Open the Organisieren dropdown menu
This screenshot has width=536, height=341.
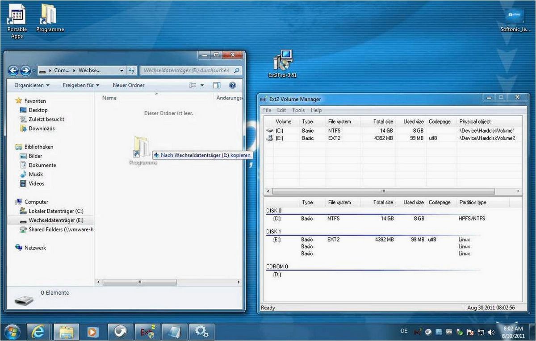click(32, 85)
